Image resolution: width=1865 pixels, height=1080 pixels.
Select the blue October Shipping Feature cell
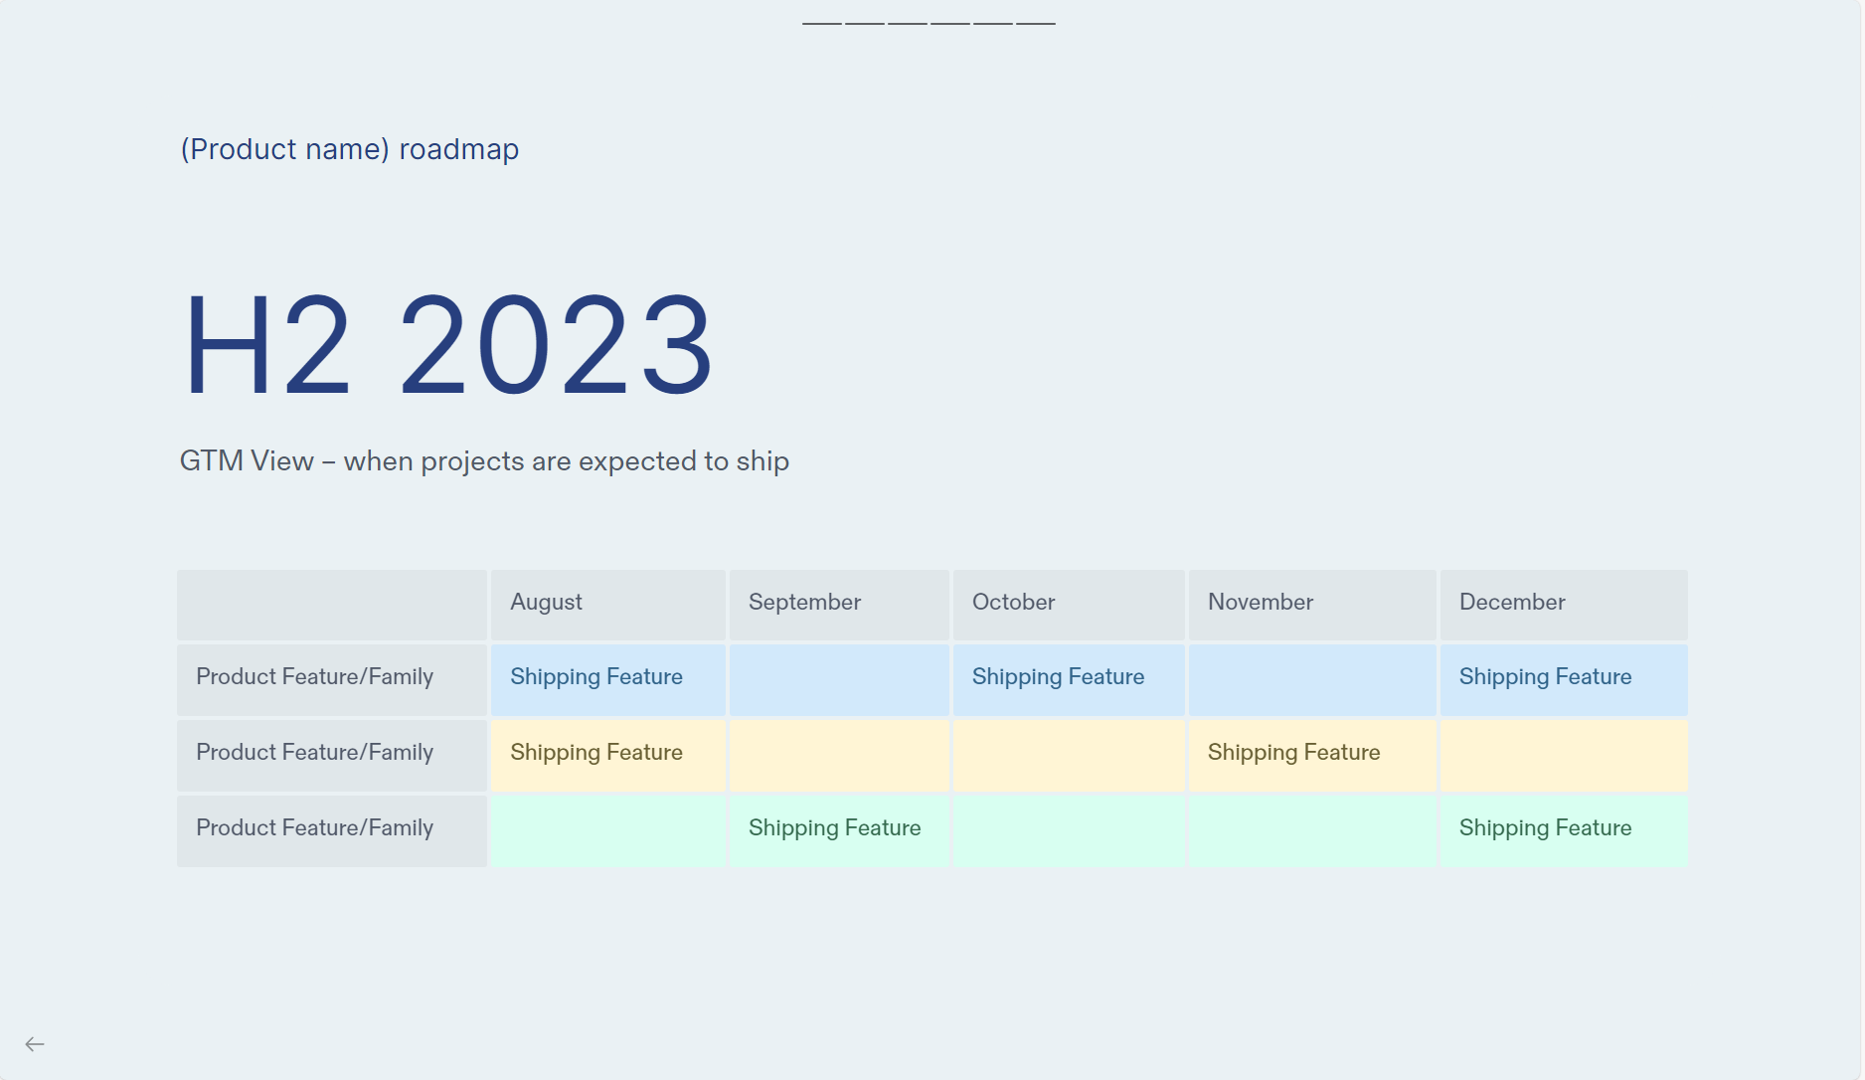(1069, 679)
